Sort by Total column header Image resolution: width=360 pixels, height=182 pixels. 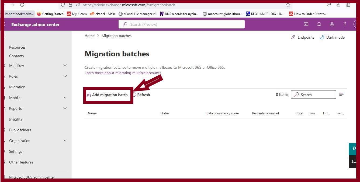(300, 113)
